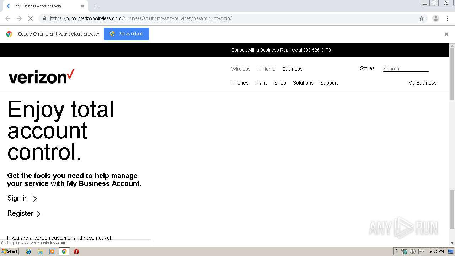Click the scrollbar up arrow
This screenshot has height=256, width=455.
coord(452,46)
